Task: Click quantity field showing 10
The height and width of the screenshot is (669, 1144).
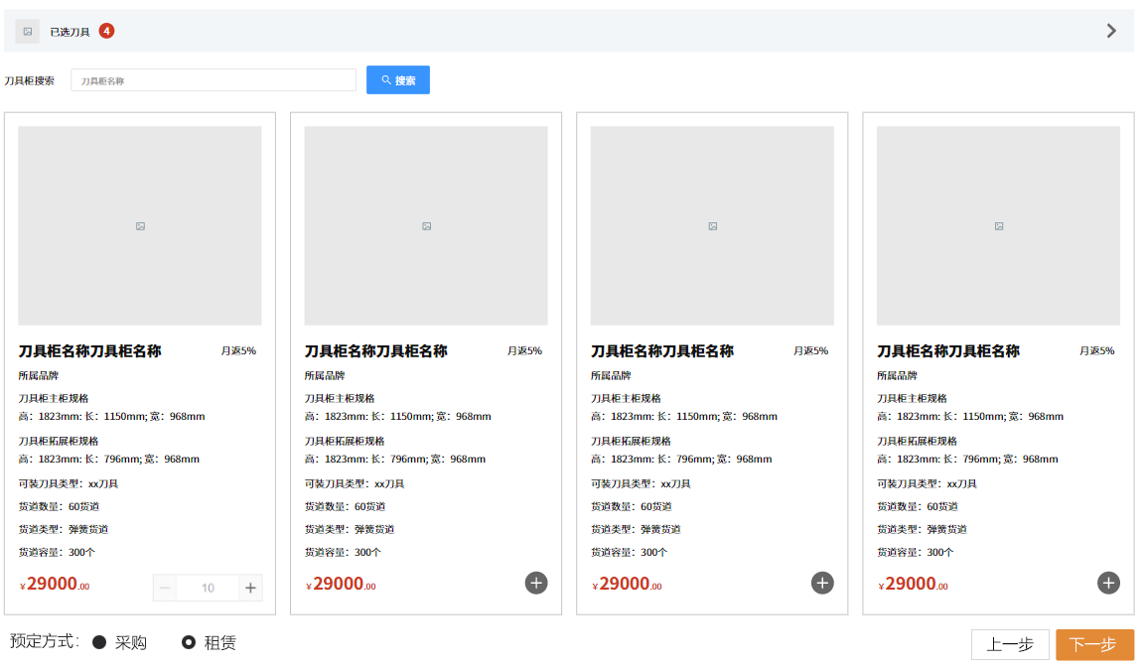Action: (x=208, y=588)
